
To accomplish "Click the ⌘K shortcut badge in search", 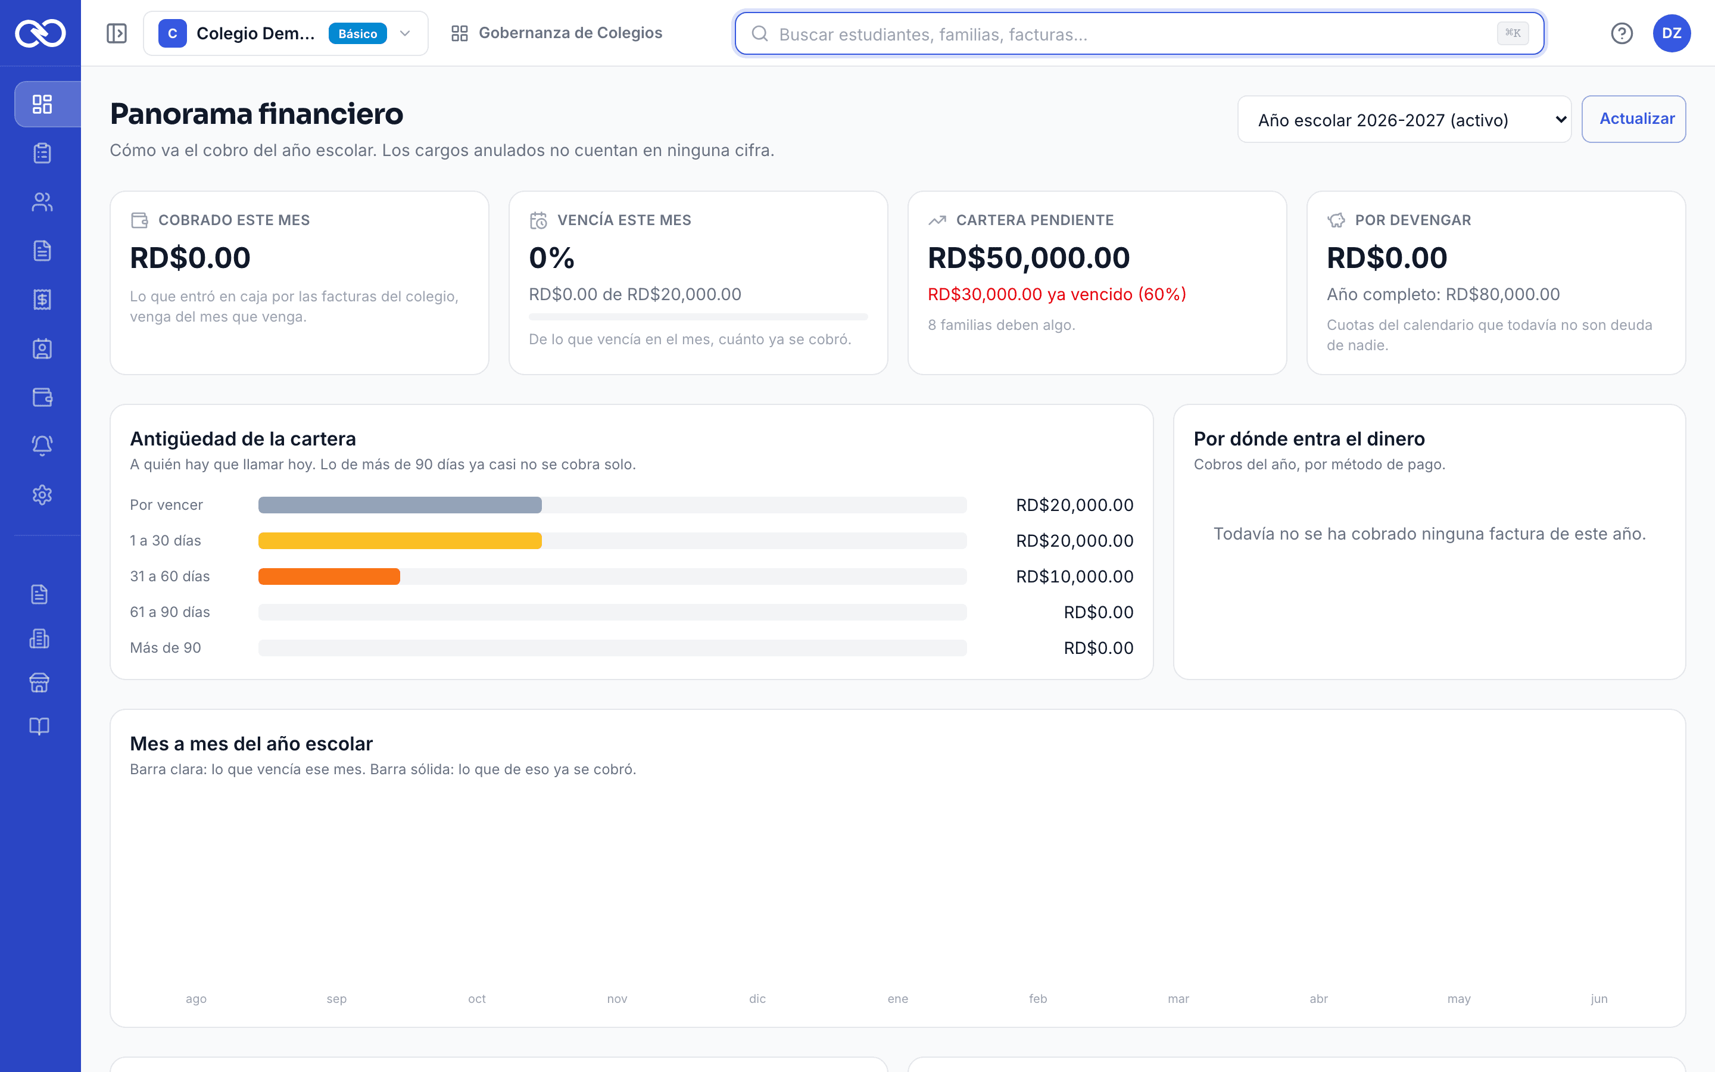I will pos(1513,33).
